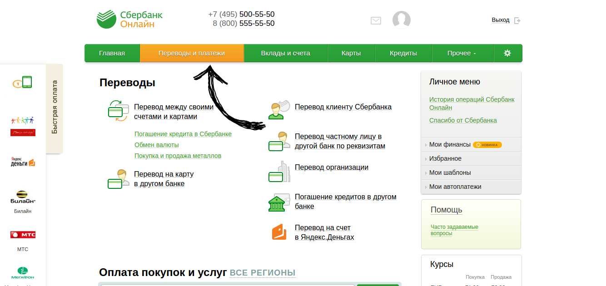Image resolution: width=606 pixels, height=286 pixels.
Task: Open the Помощь link
Action: pos(447,210)
